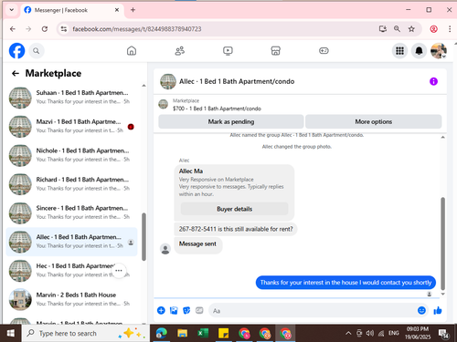457x342 pixels.
Task: Open Sincere 1 Bed 1 Bath conversation
Action: [71, 212]
